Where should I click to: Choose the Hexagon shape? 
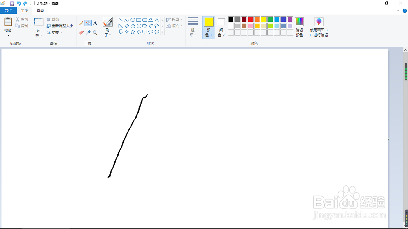tap(139, 26)
